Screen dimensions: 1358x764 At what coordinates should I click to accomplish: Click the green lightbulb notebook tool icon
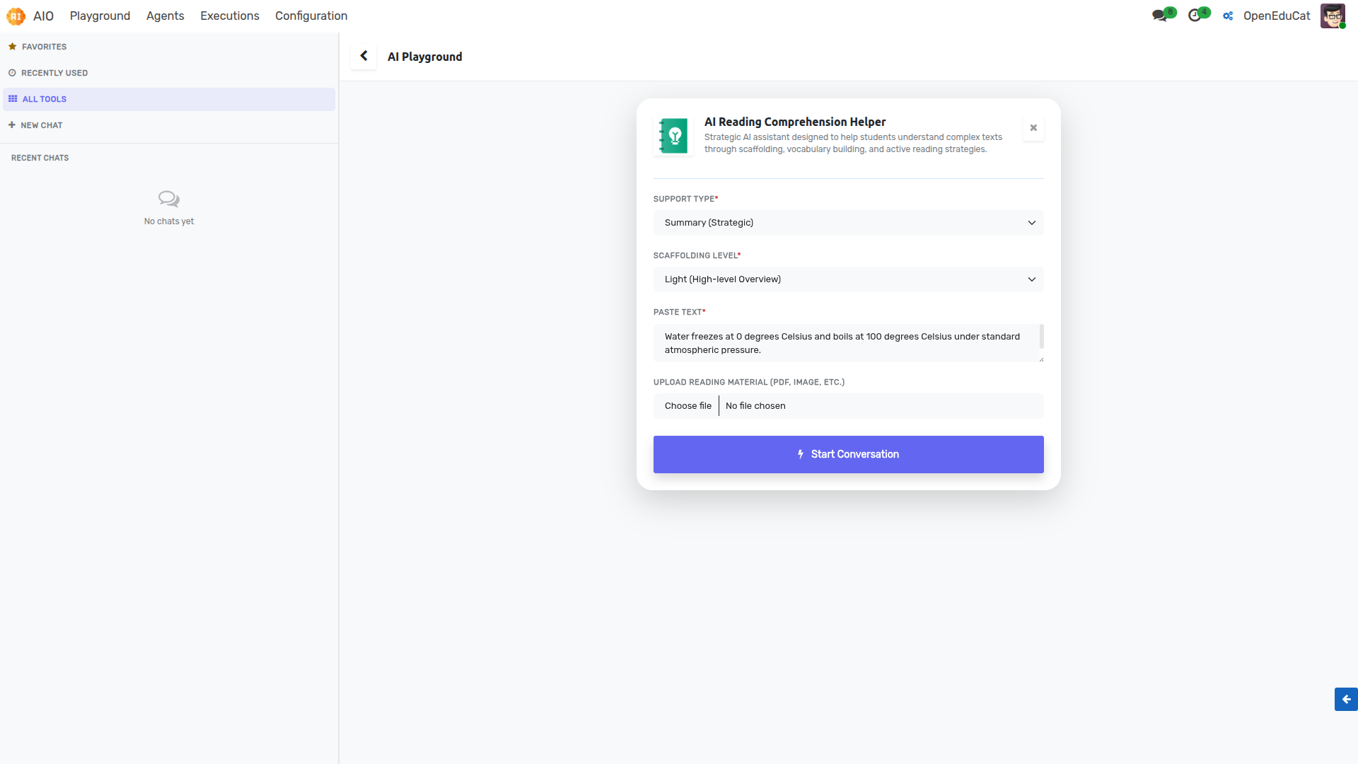(x=673, y=136)
